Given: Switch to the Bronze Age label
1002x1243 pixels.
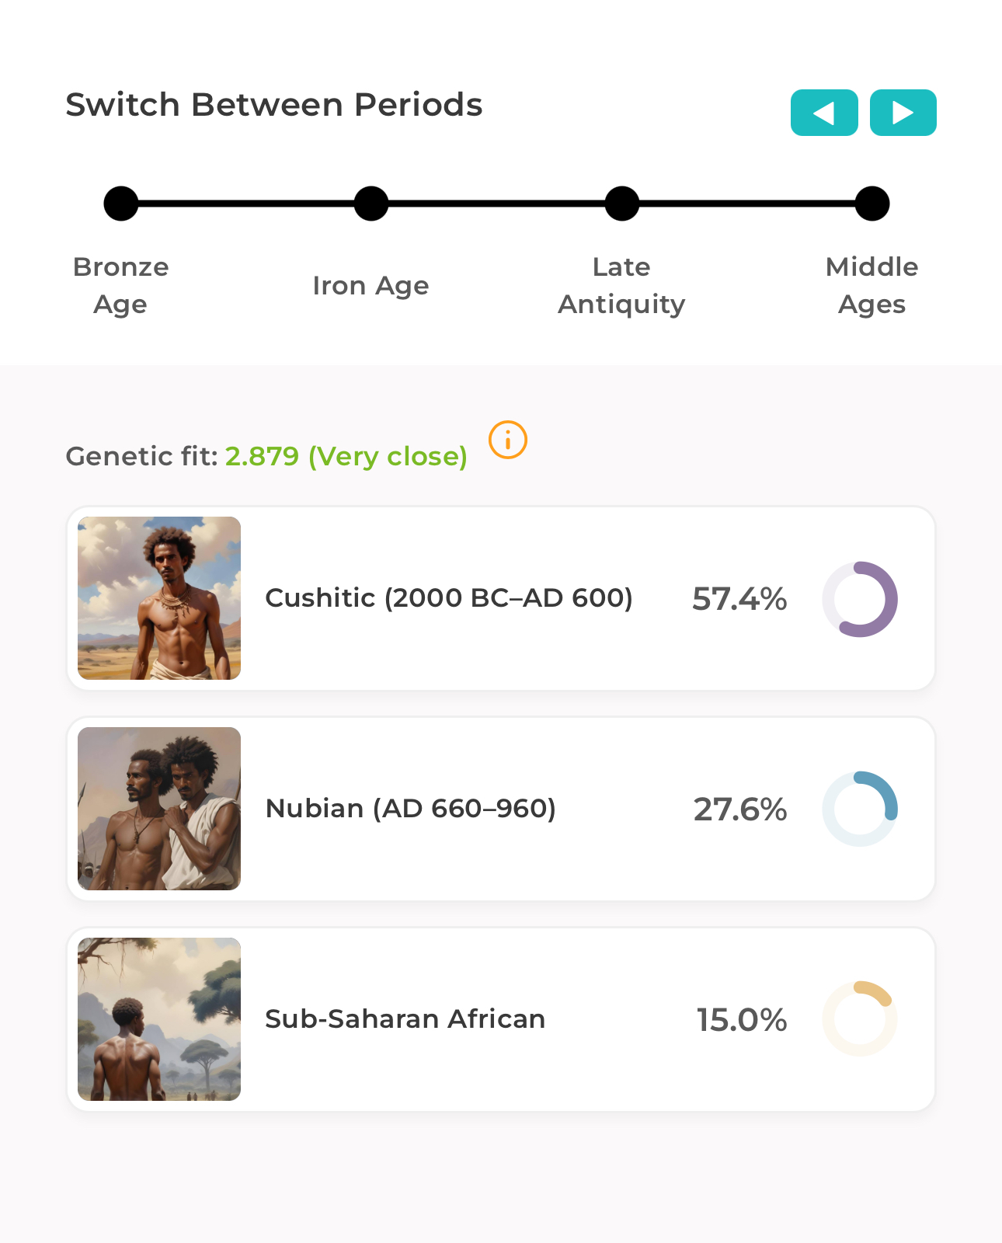Looking at the screenshot, I should pyautogui.click(x=121, y=285).
